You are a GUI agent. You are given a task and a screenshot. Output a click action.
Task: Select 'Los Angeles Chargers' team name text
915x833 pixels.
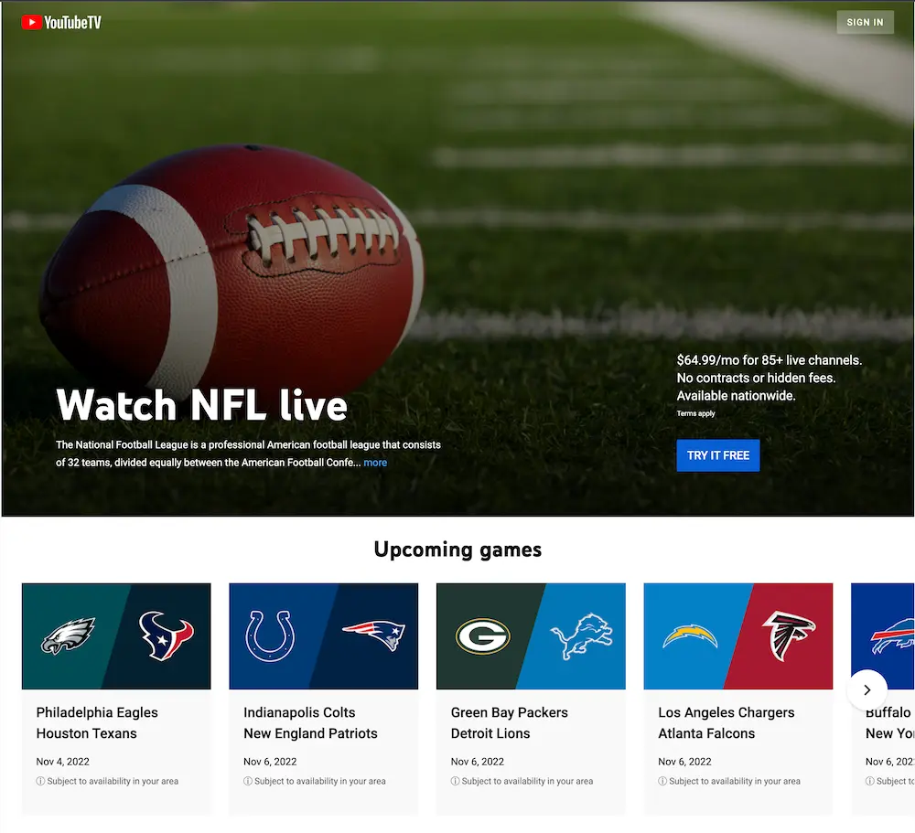coord(727,712)
